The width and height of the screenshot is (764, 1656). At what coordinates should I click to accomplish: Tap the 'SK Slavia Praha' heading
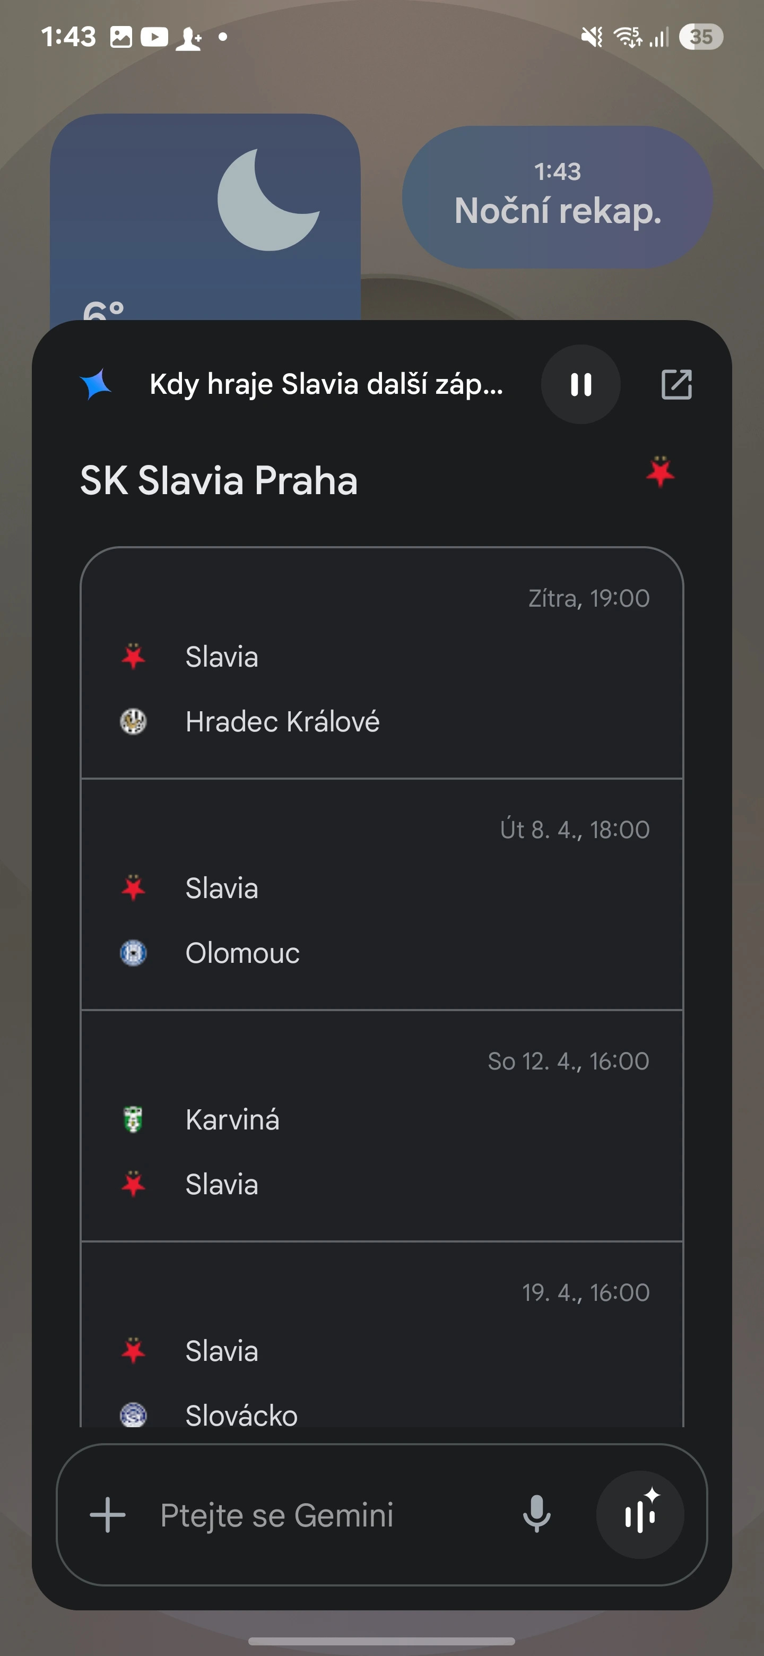coord(219,480)
